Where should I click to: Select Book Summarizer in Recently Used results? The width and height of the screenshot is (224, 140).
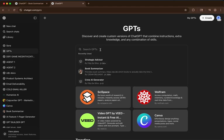tap(132, 71)
